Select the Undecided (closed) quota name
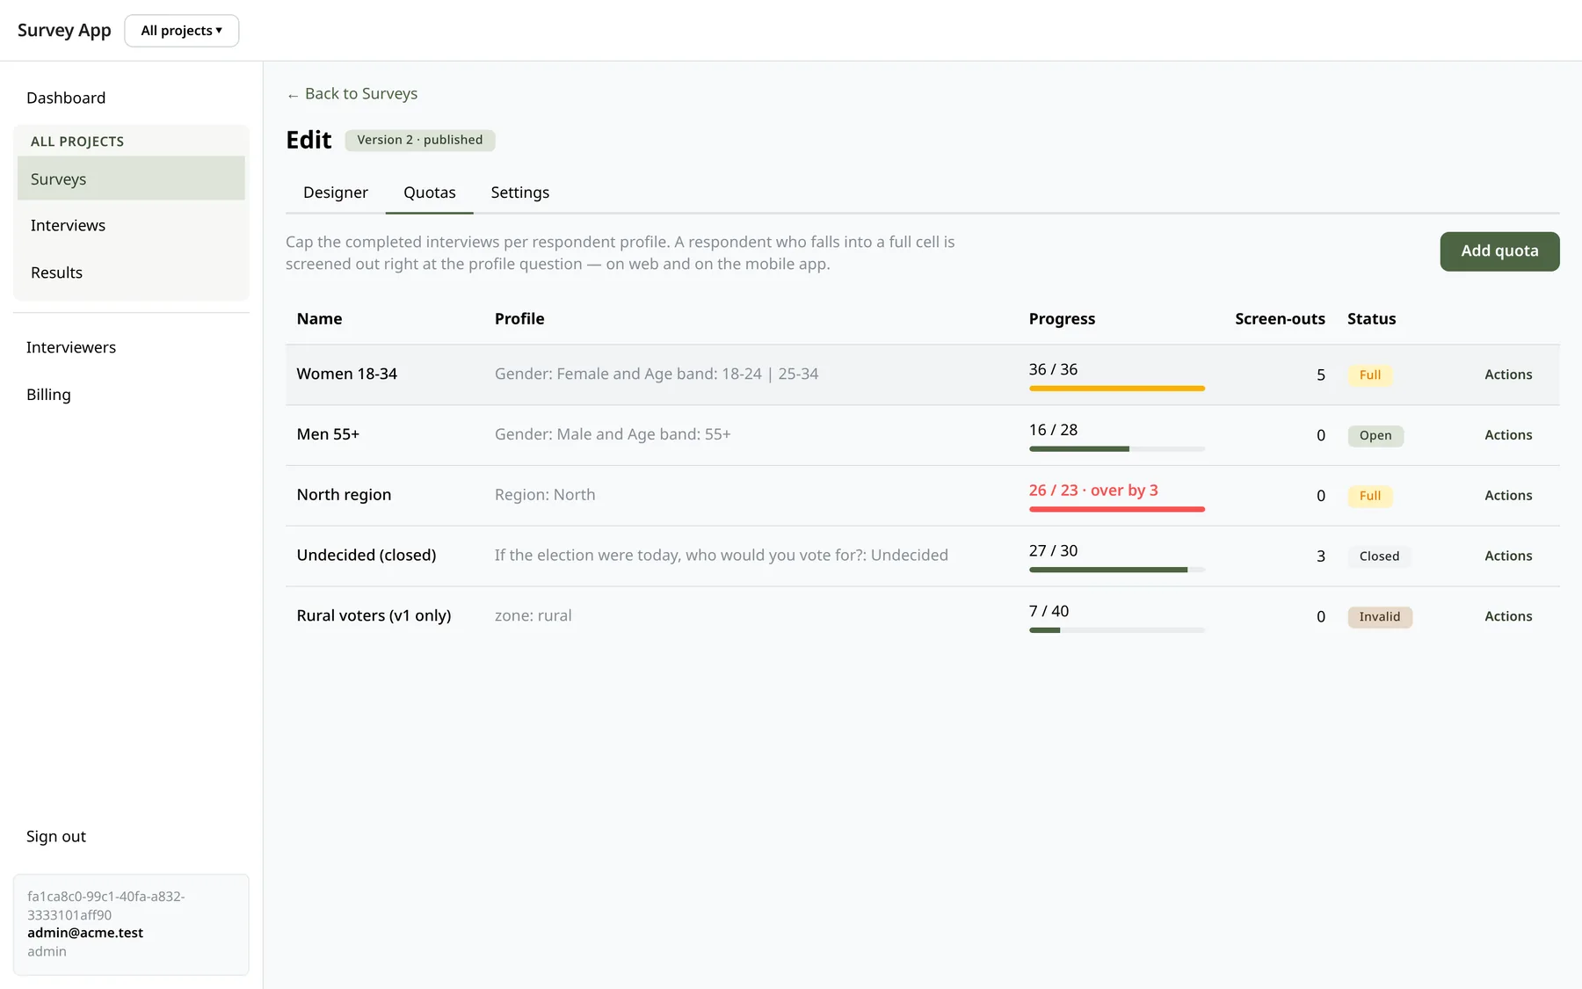Viewport: 1582px width, 989px height. (x=366, y=556)
